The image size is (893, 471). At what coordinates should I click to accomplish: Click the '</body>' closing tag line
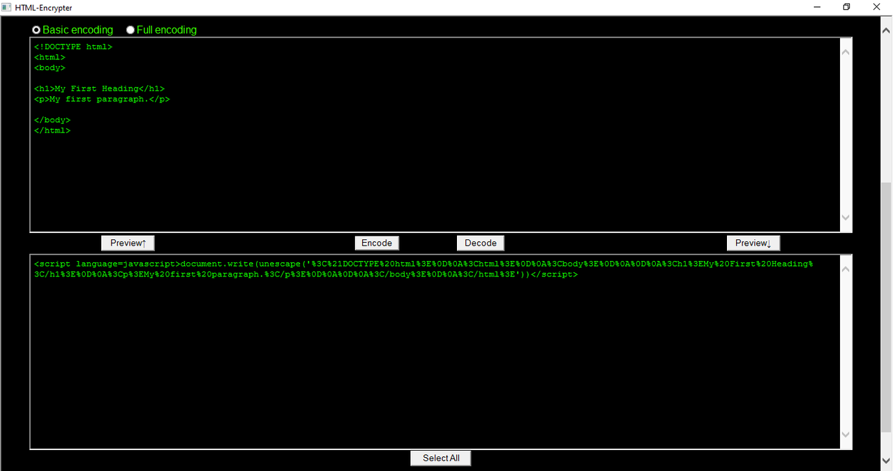click(x=52, y=120)
